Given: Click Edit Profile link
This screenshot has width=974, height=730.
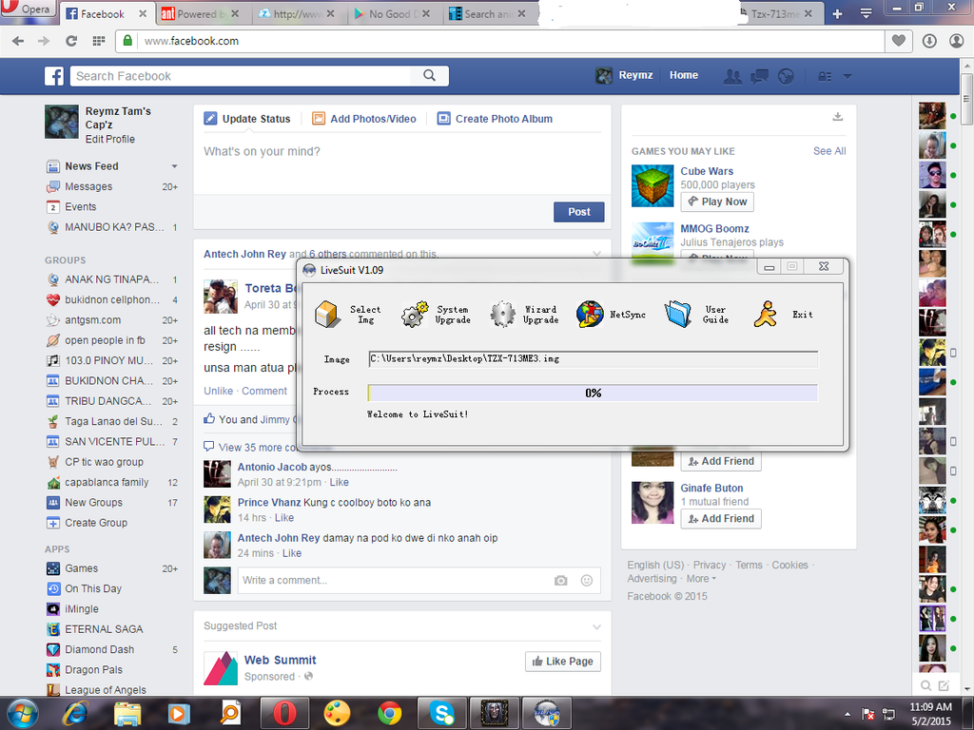Looking at the screenshot, I should [110, 139].
